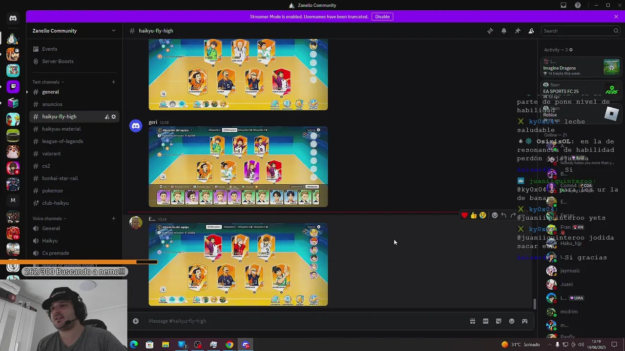Open Activity settings gear icon
Screen dimensions: 625x351
click(571, 50)
